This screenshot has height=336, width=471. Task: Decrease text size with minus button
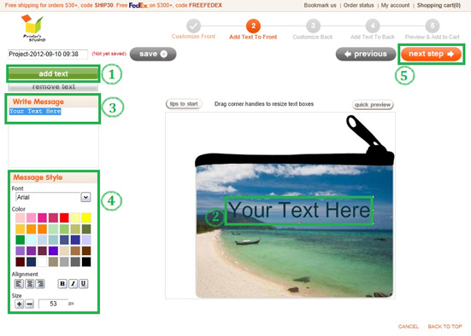tap(29, 304)
